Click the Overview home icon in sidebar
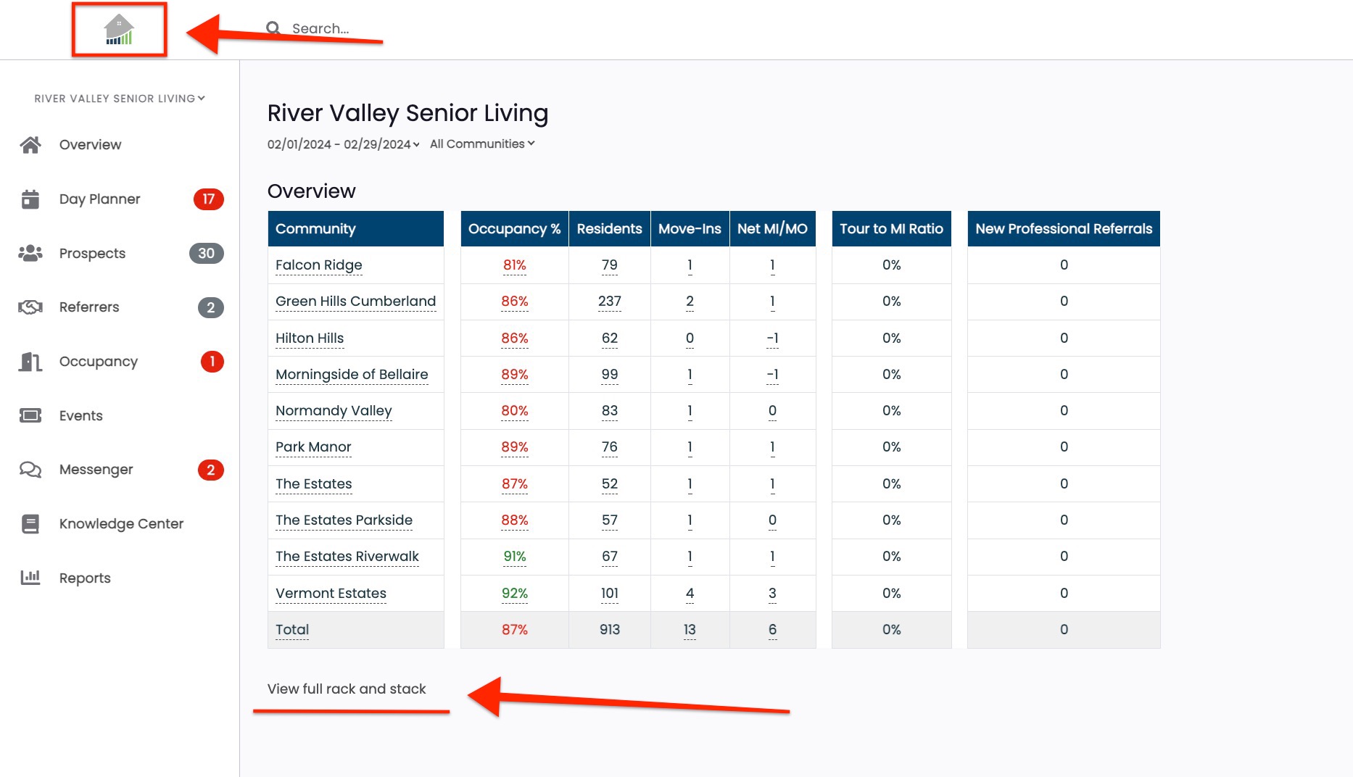This screenshot has height=777, width=1353. (x=30, y=145)
